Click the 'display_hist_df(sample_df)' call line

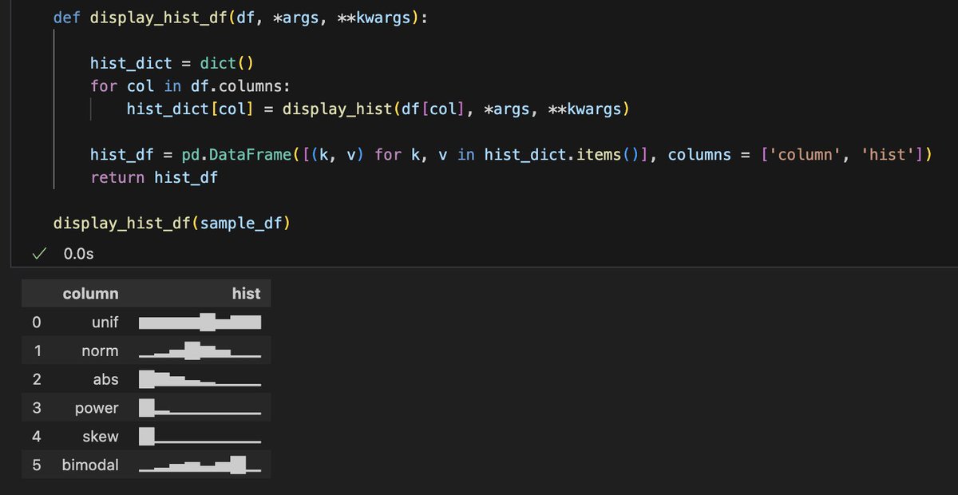coord(172,223)
